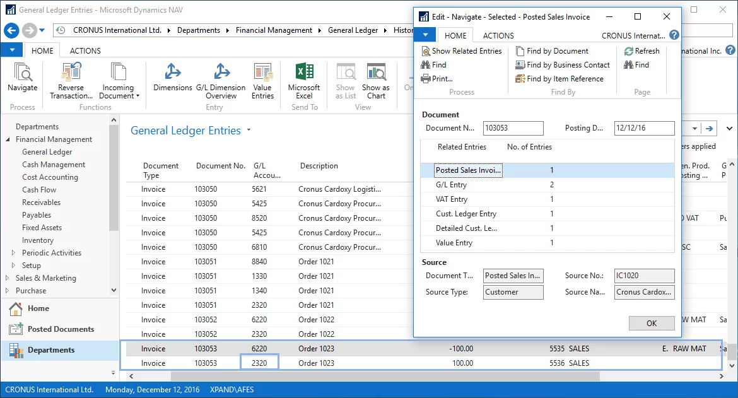This screenshot has width=738, height=398.
Task: Click Find by Business Contact
Action: (x=563, y=65)
